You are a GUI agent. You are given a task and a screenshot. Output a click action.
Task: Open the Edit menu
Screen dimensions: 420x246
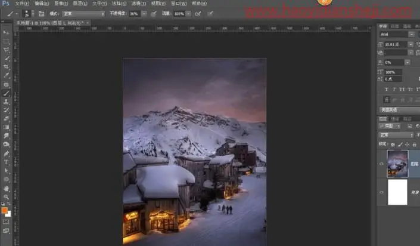click(x=42, y=4)
